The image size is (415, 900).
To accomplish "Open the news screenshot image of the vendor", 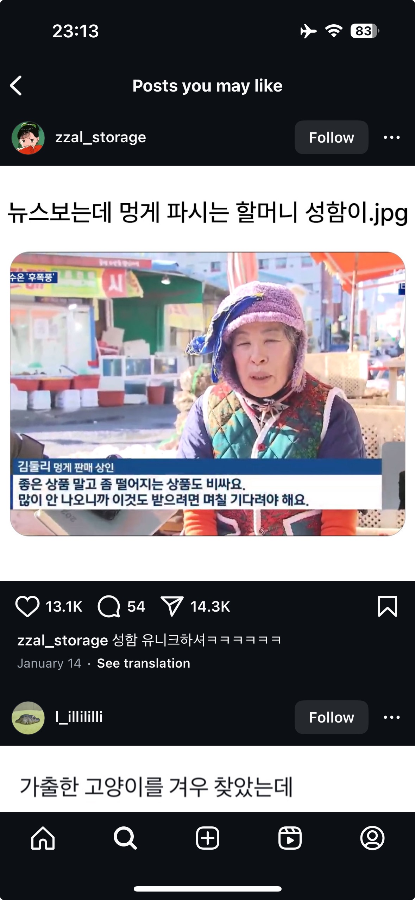I will (x=208, y=394).
